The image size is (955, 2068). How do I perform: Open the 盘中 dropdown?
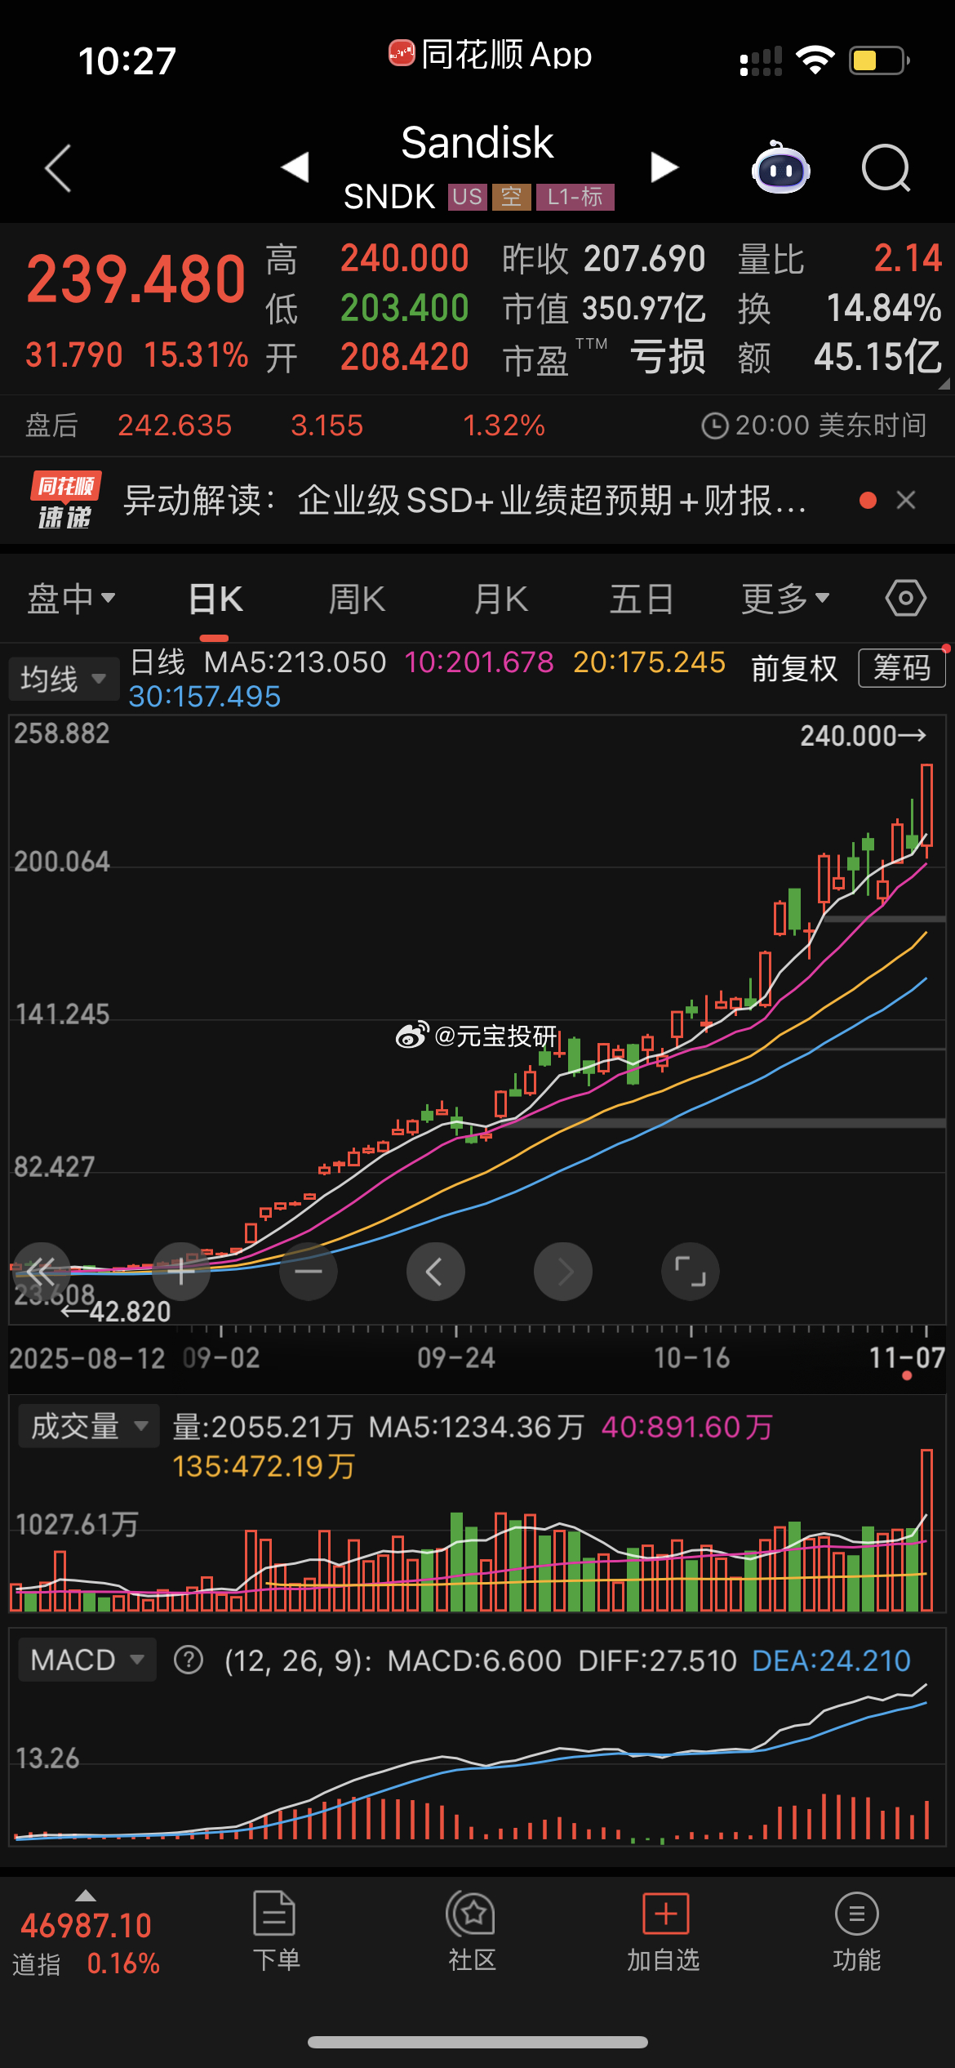click(72, 599)
